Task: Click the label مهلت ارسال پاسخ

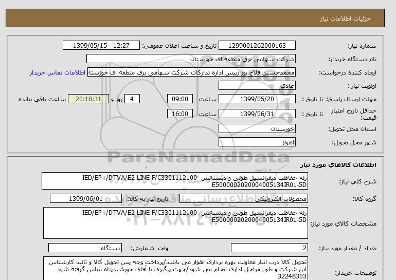Action: click(x=352, y=99)
